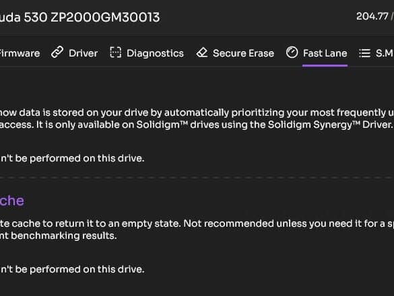Click the list icon beside S.M

point(364,53)
